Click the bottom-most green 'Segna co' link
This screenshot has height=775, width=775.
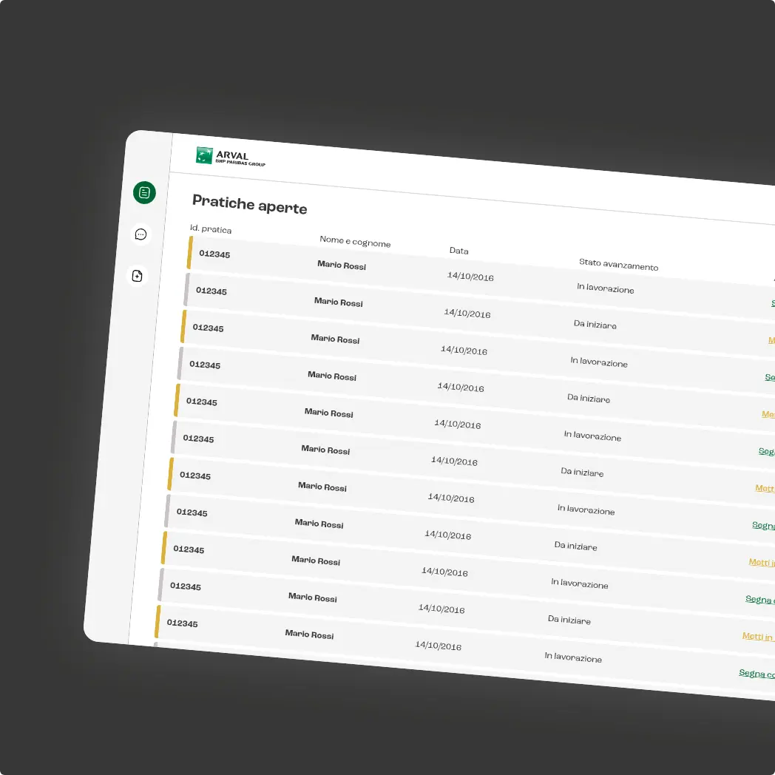[757, 674]
